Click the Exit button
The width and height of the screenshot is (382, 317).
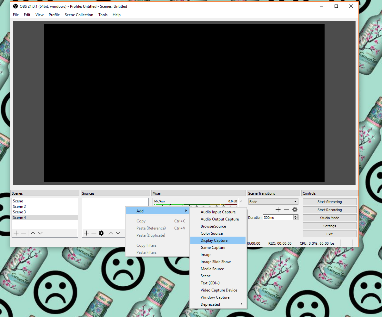tap(330, 234)
